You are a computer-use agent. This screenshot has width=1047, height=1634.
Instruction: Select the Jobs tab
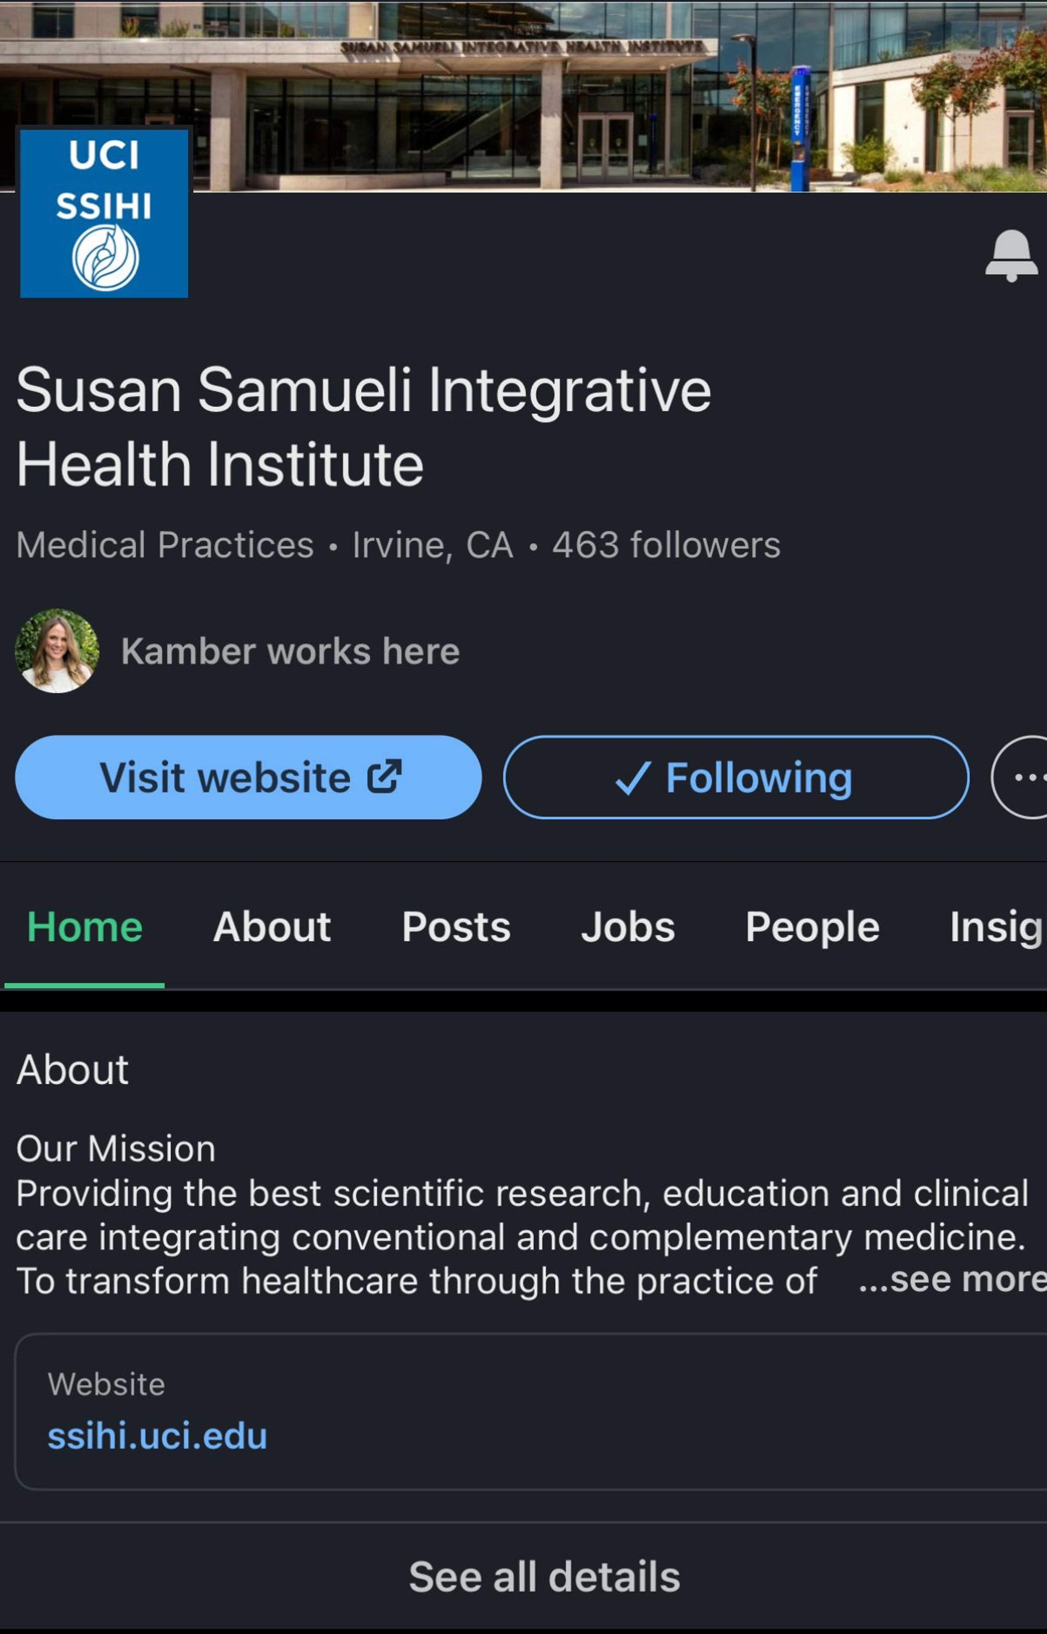coord(628,927)
